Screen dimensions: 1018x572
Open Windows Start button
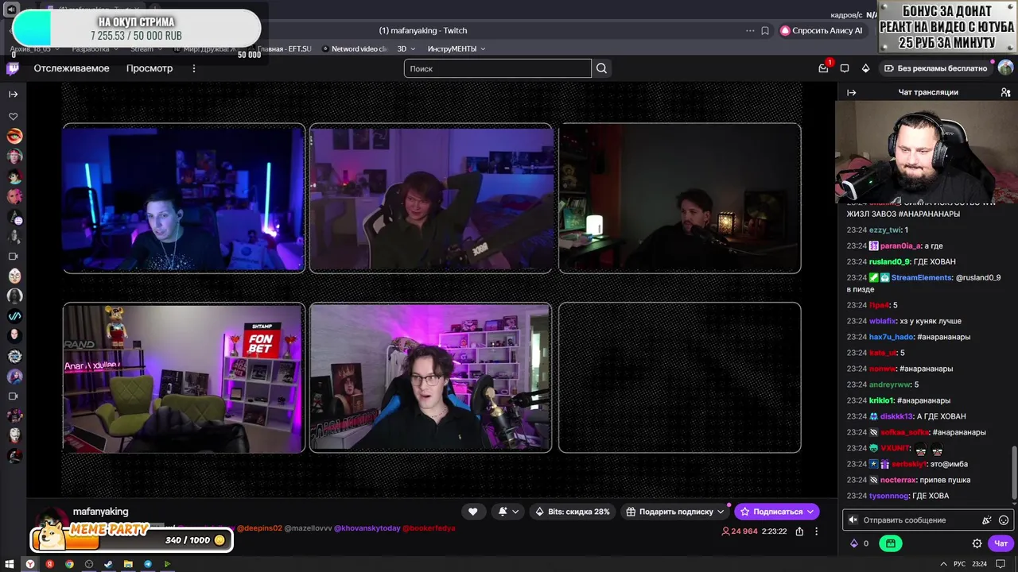(10, 564)
